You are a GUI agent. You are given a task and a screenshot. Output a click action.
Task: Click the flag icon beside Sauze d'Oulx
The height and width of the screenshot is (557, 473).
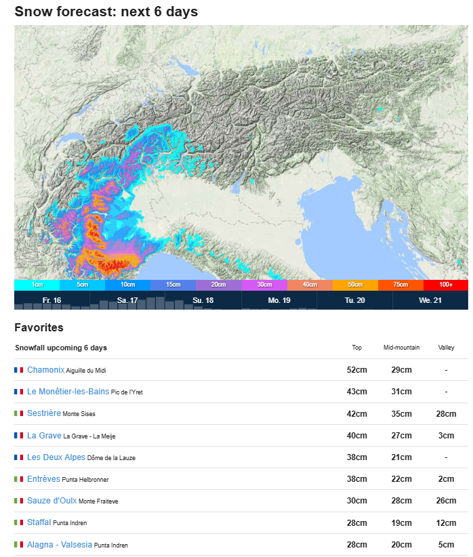pyautogui.click(x=19, y=501)
